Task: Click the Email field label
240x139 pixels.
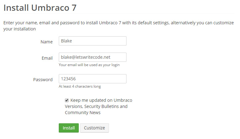Action: (x=47, y=58)
